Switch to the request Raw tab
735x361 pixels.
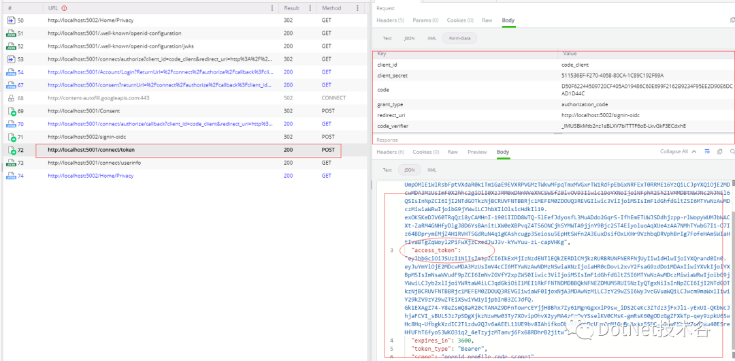(x=487, y=20)
